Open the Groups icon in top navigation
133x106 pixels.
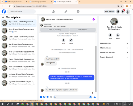(x=78, y=11)
